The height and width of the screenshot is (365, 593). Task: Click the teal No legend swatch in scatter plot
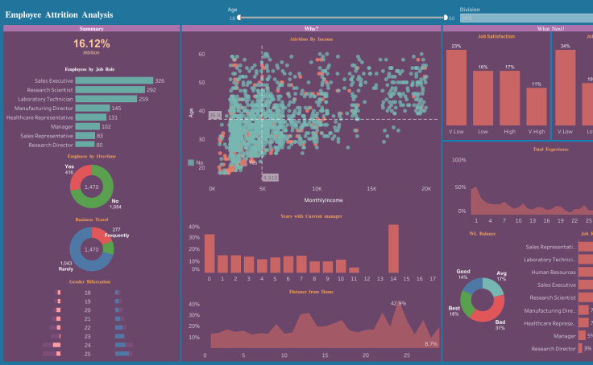(191, 162)
